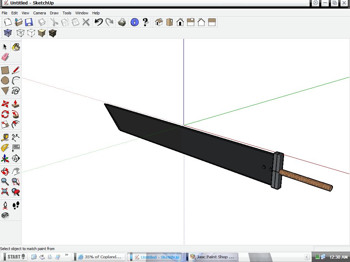The image size is (350, 262).
Task: Activate the Push/Pull tool
Action: pyautogui.click(x=16, y=104)
